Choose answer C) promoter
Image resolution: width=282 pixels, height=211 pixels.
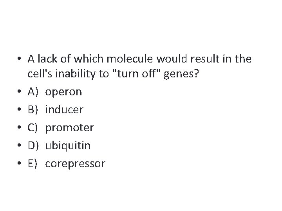click(x=69, y=128)
